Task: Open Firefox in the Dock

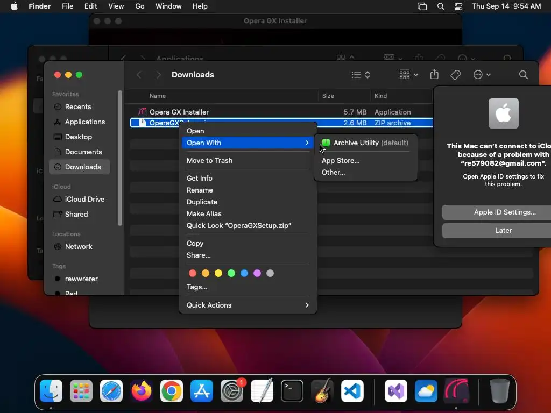Action: [142, 391]
